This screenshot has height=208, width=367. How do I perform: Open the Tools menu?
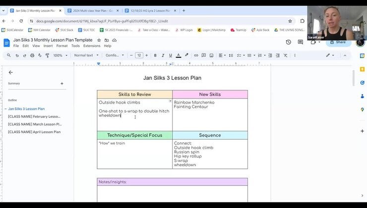[75, 46]
